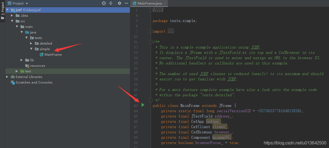This screenshot has height=148, width=329.
Task: Collapse the tests package arrow
Action: click(x=27, y=38)
